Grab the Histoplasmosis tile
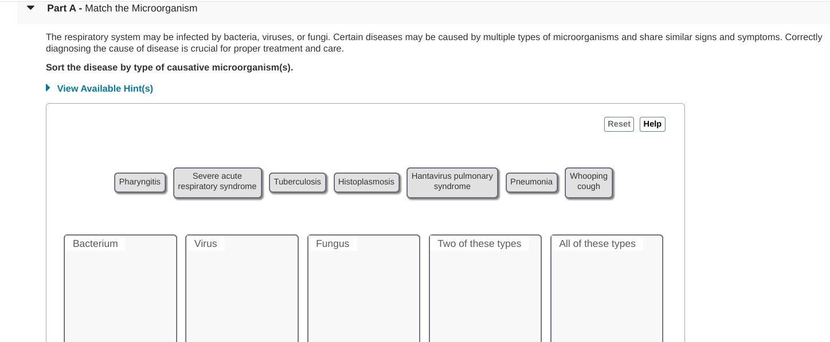This screenshot has width=830, height=342. click(x=366, y=182)
